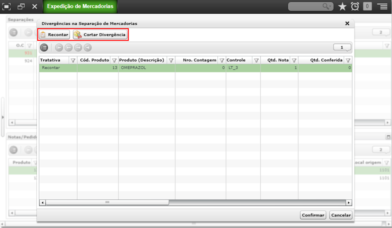Go to last record navigation icon
Viewport: 392px width, 228px height.
coord(88,48)
